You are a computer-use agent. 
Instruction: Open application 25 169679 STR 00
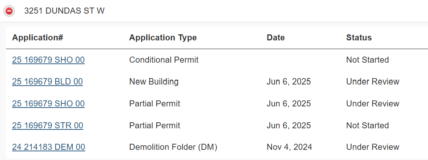point(48,126)
